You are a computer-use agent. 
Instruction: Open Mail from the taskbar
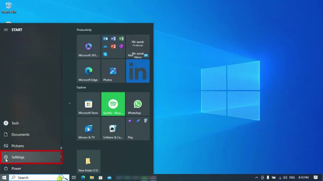(x=109, y=177)
